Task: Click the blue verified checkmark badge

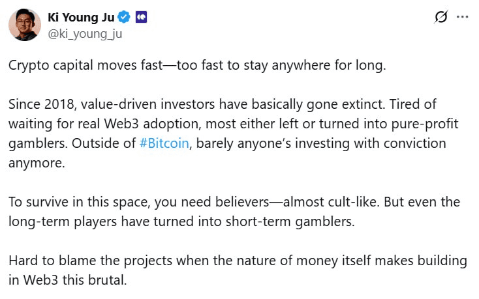Action: pyautogui.click(x=124, y=17)
